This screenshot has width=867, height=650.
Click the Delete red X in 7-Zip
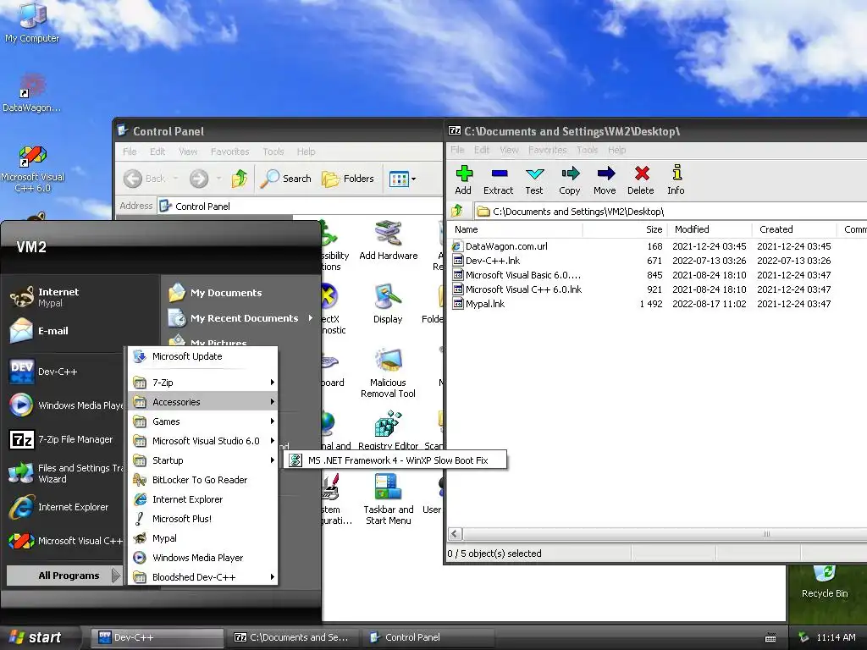pos(641,180)
